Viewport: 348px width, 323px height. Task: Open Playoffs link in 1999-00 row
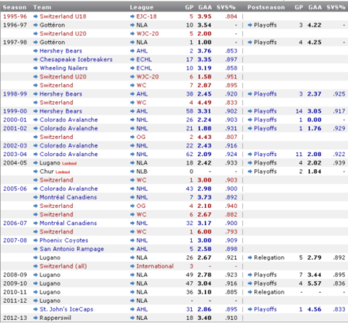click(x=265, y=111)
